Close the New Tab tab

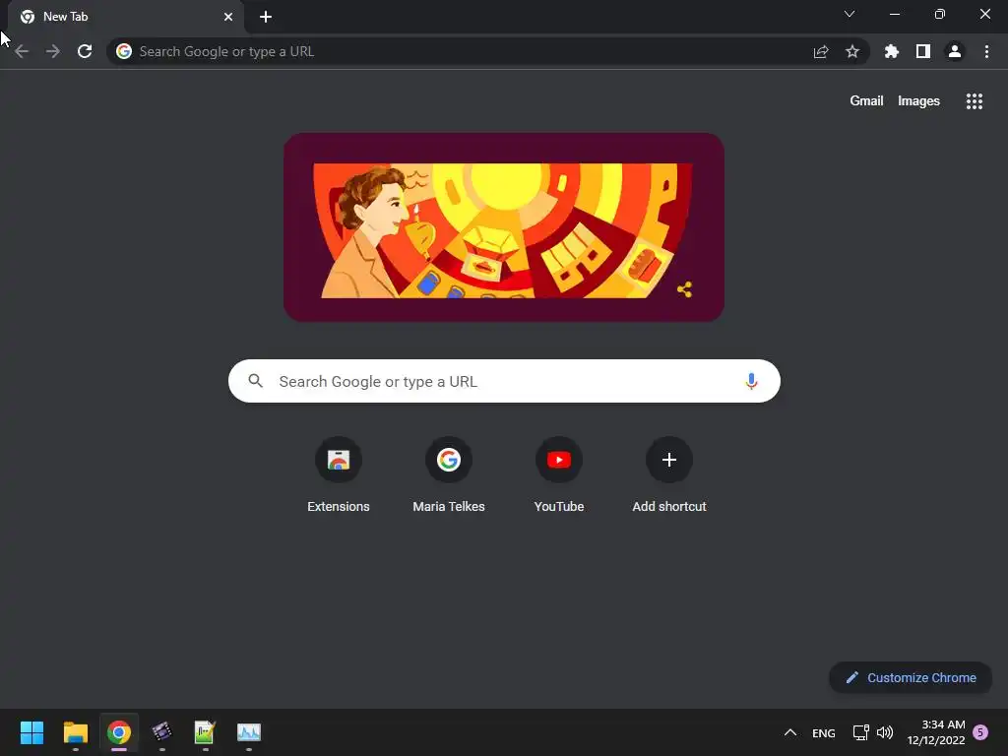228,17
